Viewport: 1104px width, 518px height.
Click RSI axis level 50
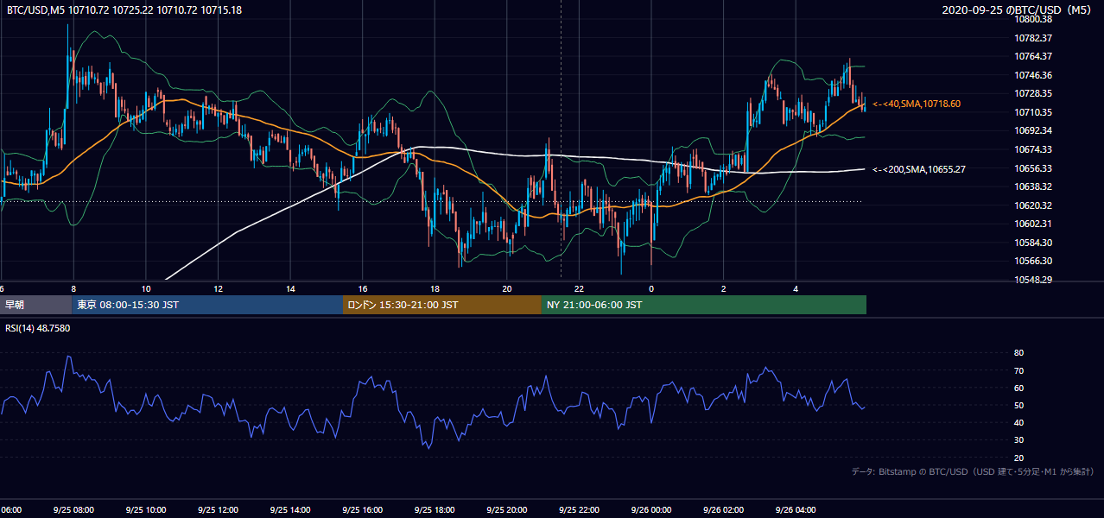point(1018,406)
